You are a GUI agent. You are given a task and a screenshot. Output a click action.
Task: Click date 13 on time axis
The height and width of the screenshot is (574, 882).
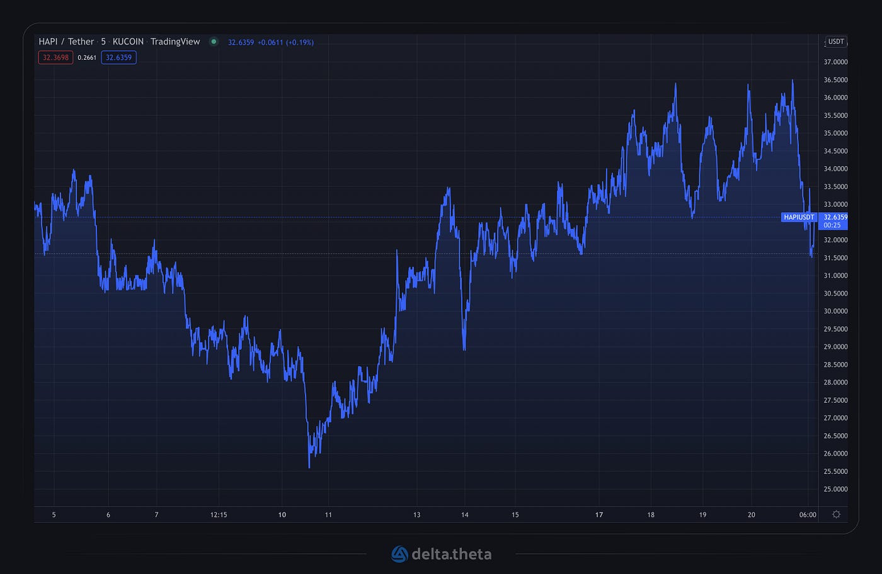click(x=416, y=515)
